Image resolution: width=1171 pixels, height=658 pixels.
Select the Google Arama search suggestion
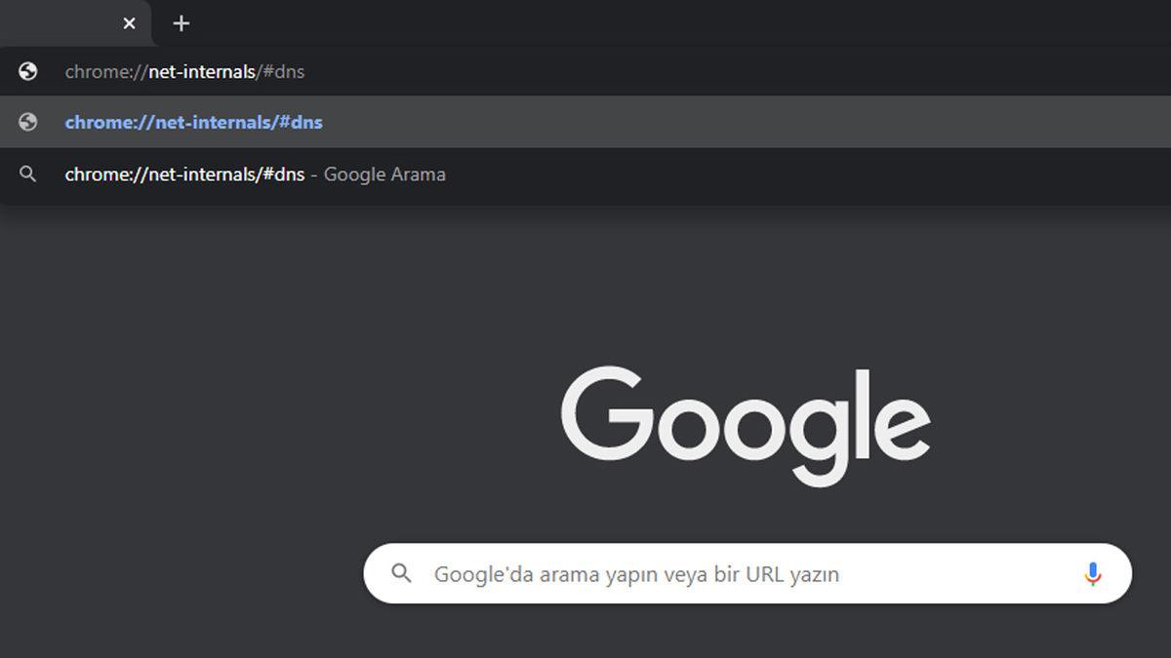coord(254,174)
